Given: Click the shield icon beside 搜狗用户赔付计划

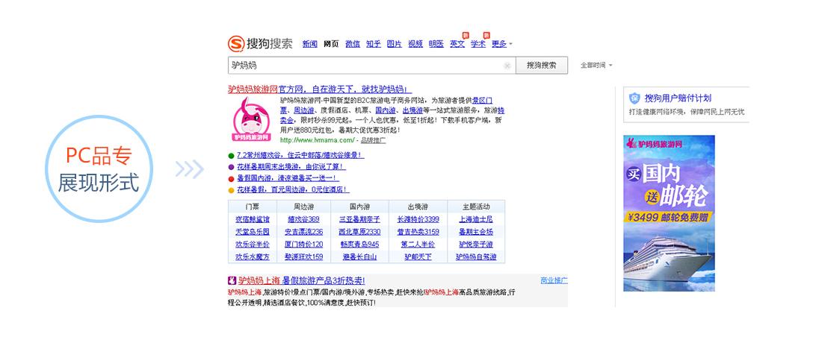Looking at the screenshot, I should [x=634, y=98].
